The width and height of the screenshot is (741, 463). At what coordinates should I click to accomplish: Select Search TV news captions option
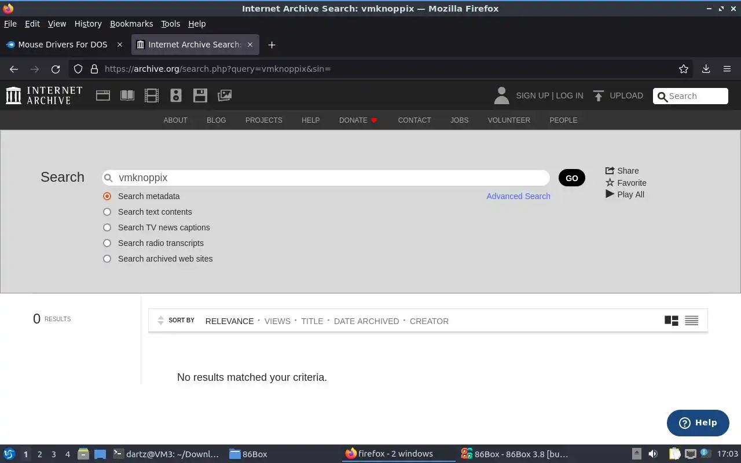107,227
